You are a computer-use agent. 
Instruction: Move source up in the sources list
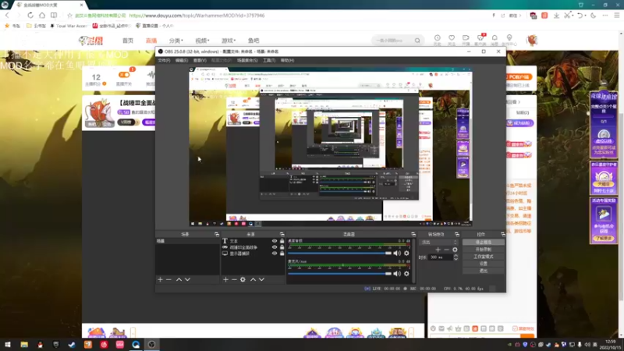pos(253,280)
